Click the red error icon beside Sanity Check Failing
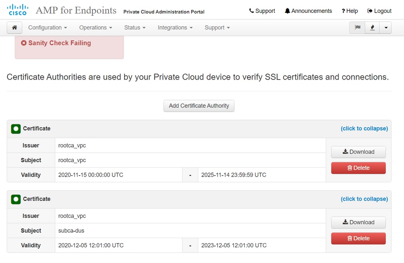 (x=24, y=43)
